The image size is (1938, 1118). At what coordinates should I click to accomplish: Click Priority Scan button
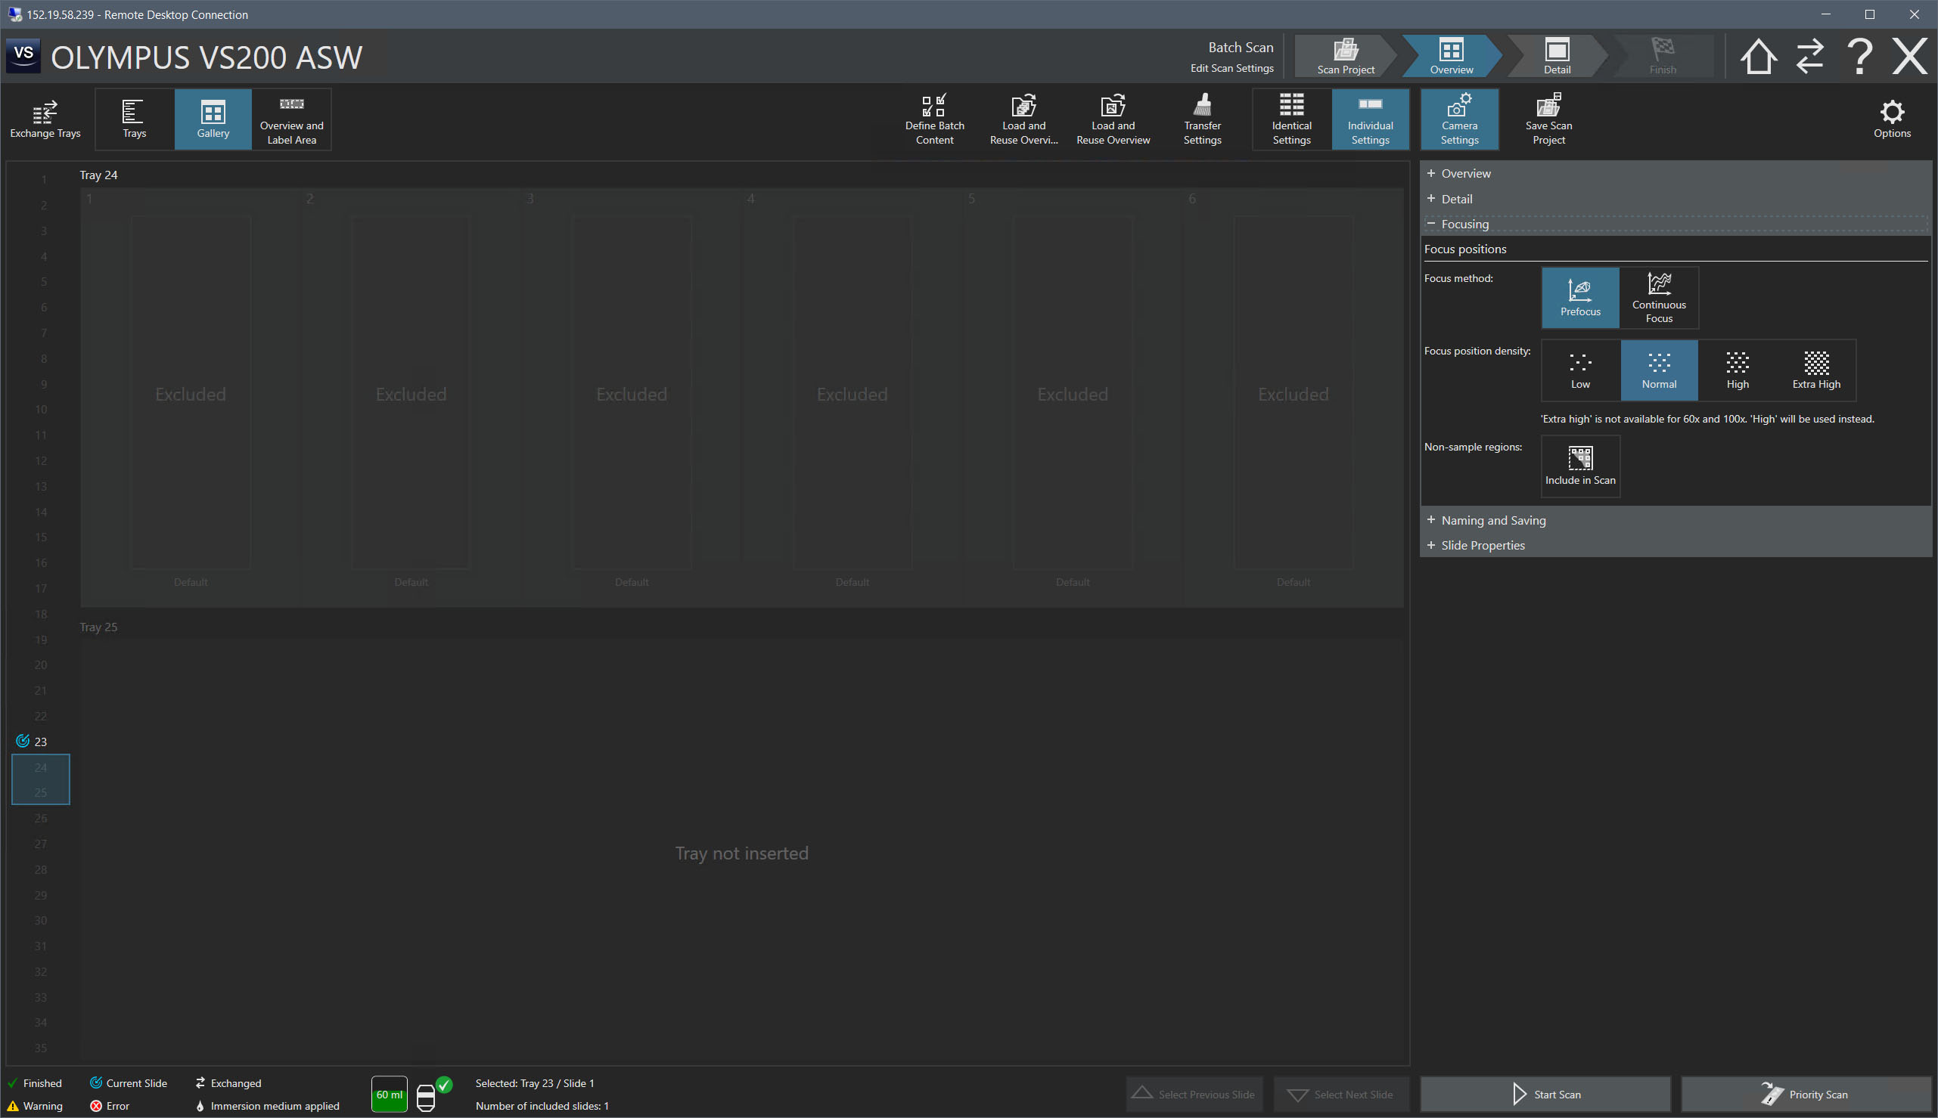pos(1805,1095)
